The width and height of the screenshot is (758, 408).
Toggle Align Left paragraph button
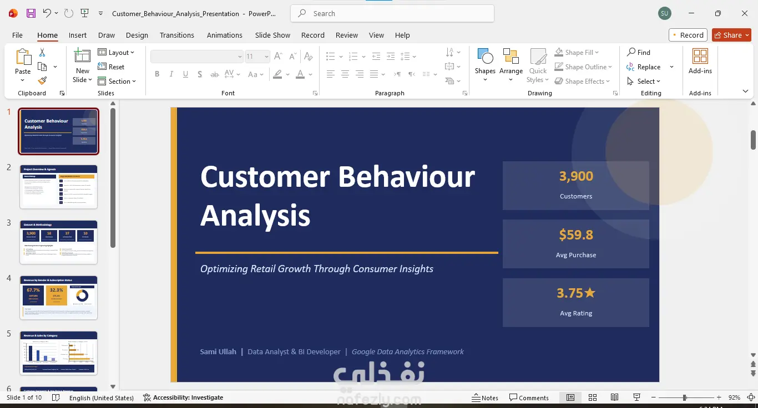[331, 74]
